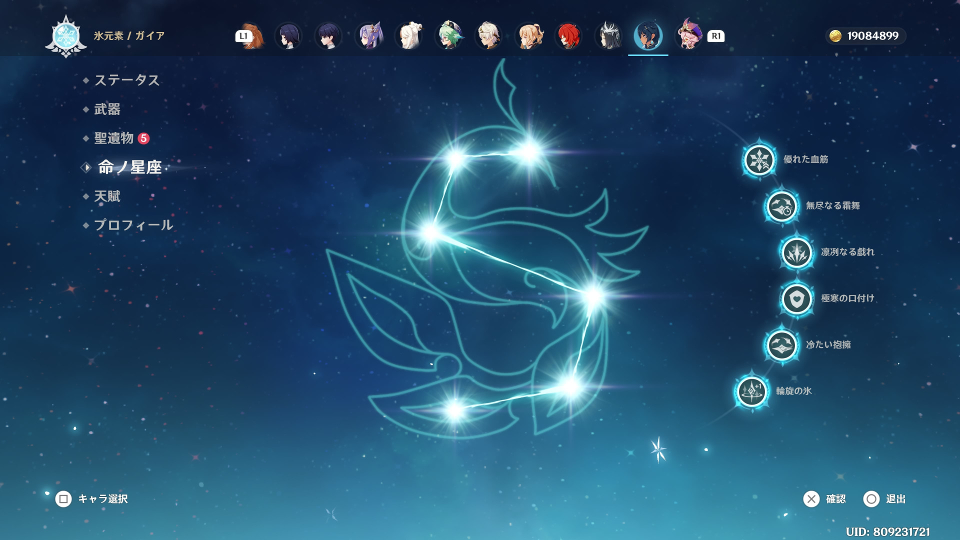This screenshot has width=960, height=540.
Task: Select the 無尽なる霜舞 constellation node
Action: [x=781, y=206]
